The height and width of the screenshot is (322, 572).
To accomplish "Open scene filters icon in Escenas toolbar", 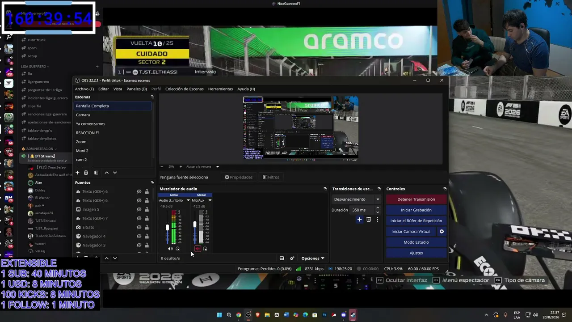I will 96,173.
